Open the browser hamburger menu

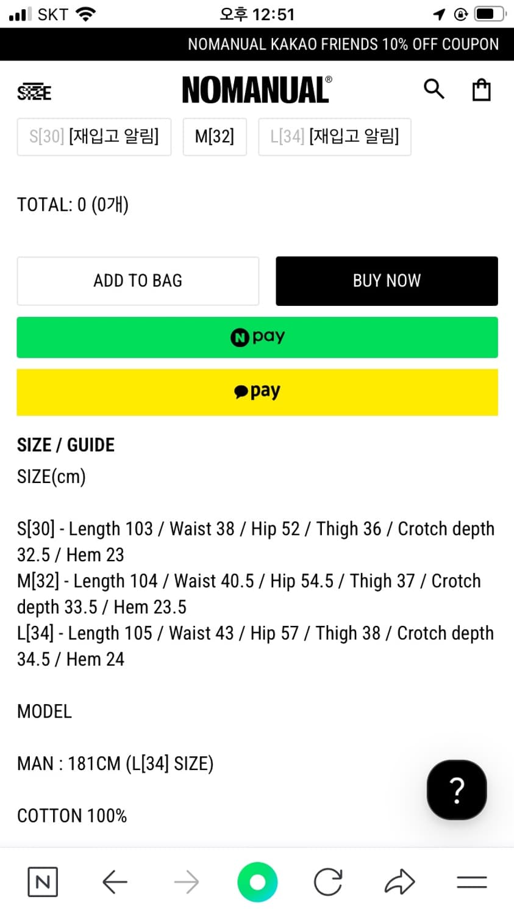(x=471, y=882)
